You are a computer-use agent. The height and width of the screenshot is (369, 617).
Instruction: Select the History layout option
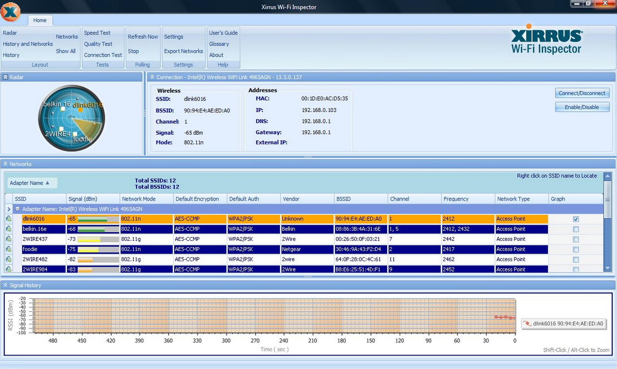(11, 55)
